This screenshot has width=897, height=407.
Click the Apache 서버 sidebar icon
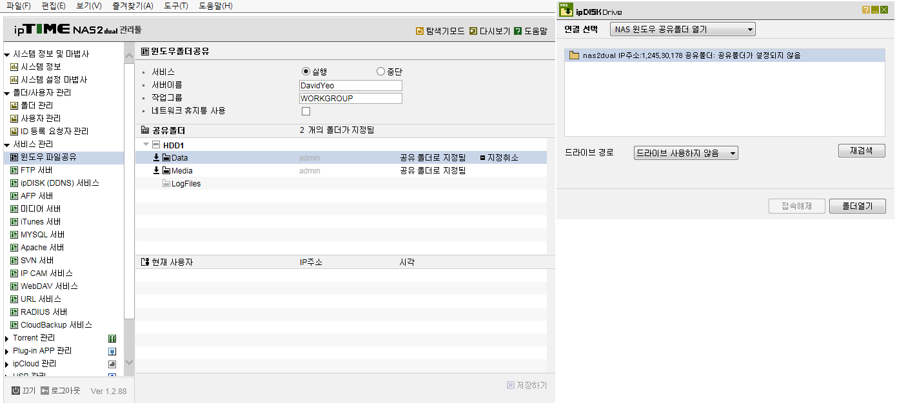coord(14,248)
